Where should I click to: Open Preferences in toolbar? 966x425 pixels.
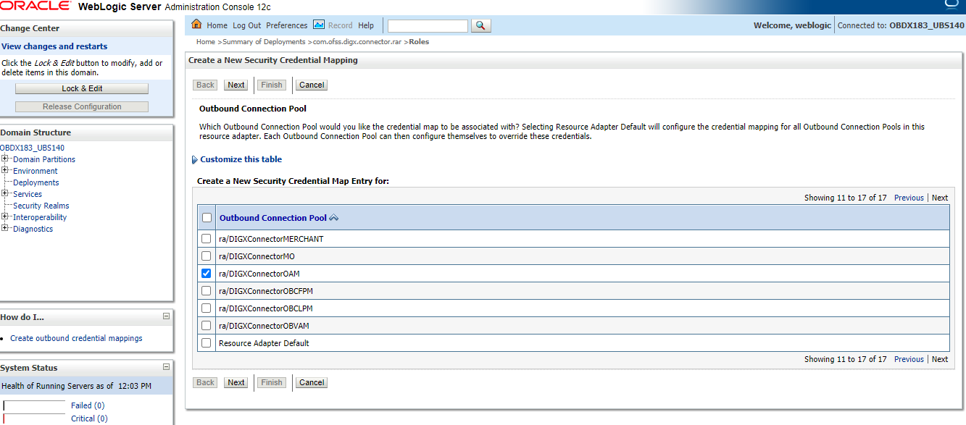pos(287,25)
